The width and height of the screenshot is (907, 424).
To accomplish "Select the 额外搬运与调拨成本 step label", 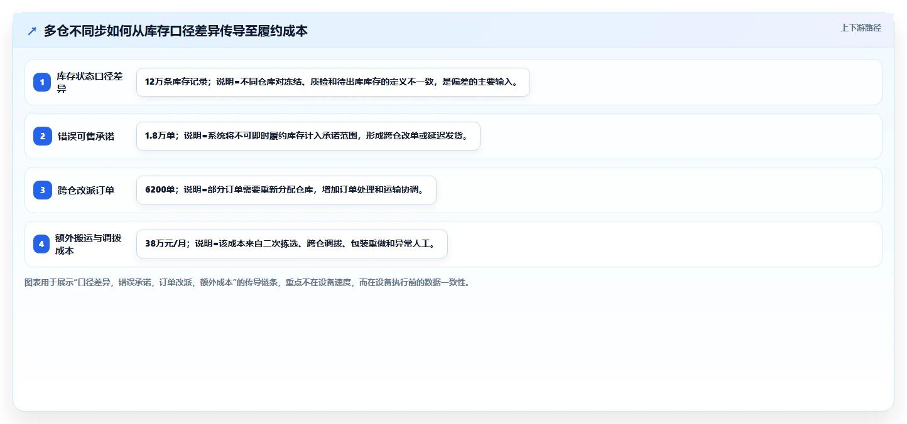I will tap(89, 244).
